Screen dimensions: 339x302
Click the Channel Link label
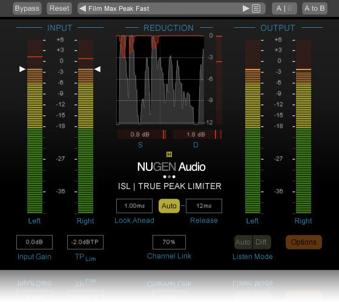point(169,256)
